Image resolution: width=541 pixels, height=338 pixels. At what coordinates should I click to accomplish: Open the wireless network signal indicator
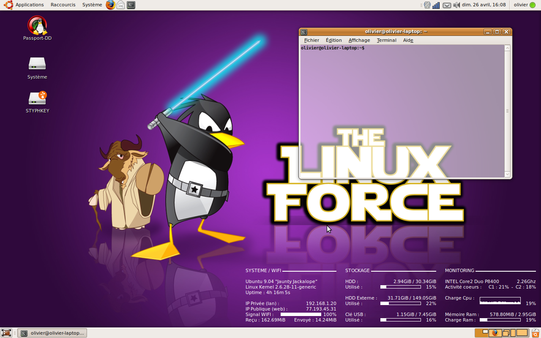436,5
